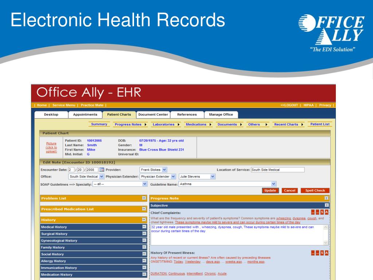Collapse the Medical History section
373x280 pixels.
tap(144, 227)
